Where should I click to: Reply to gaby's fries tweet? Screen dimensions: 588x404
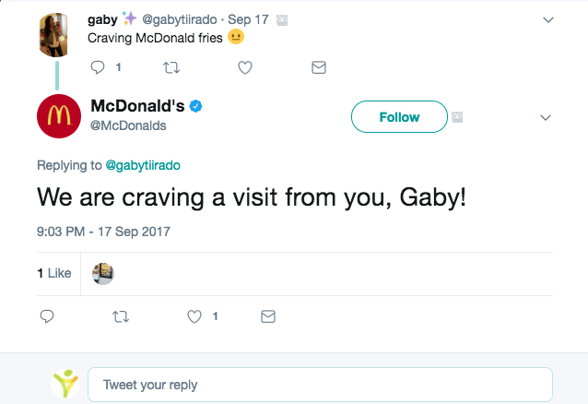pos(97,67)
